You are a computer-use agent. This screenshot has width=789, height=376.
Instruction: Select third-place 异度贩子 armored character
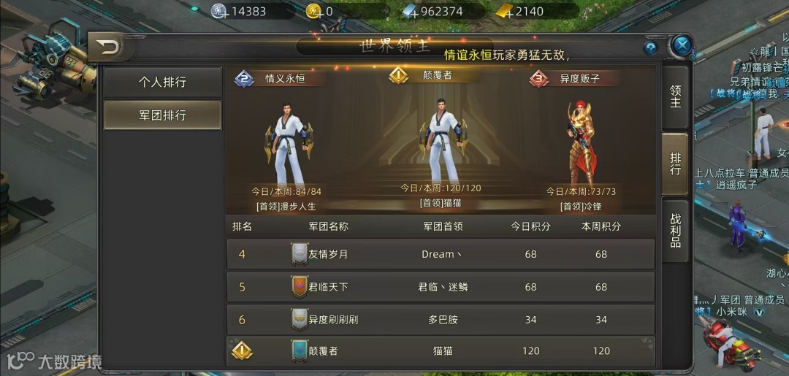click(582, 143)
